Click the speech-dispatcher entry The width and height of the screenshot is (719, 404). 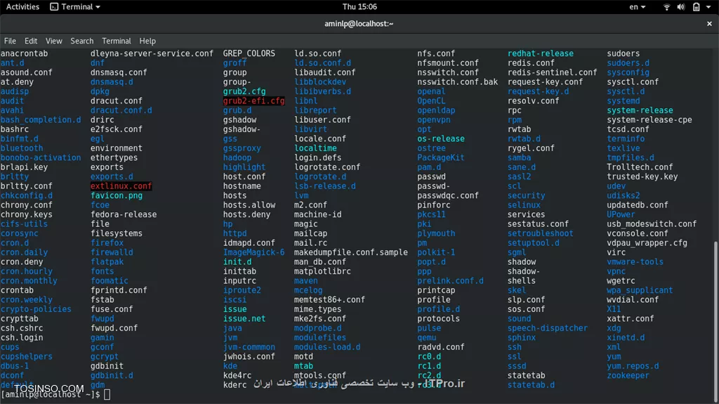(x=547, y=328)
